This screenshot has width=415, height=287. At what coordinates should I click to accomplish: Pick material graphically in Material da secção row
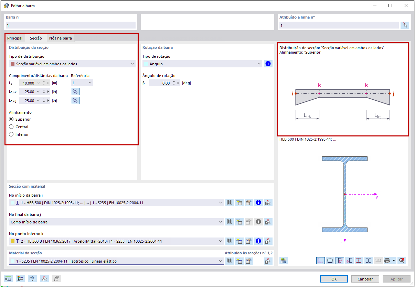[268, 261]
